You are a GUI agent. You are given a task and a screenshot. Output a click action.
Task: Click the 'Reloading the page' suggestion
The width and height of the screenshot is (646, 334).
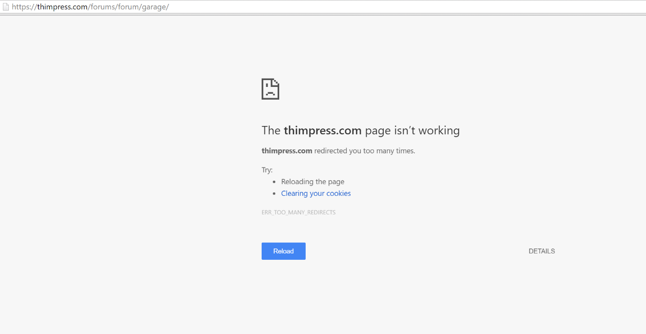click(312, 182)
